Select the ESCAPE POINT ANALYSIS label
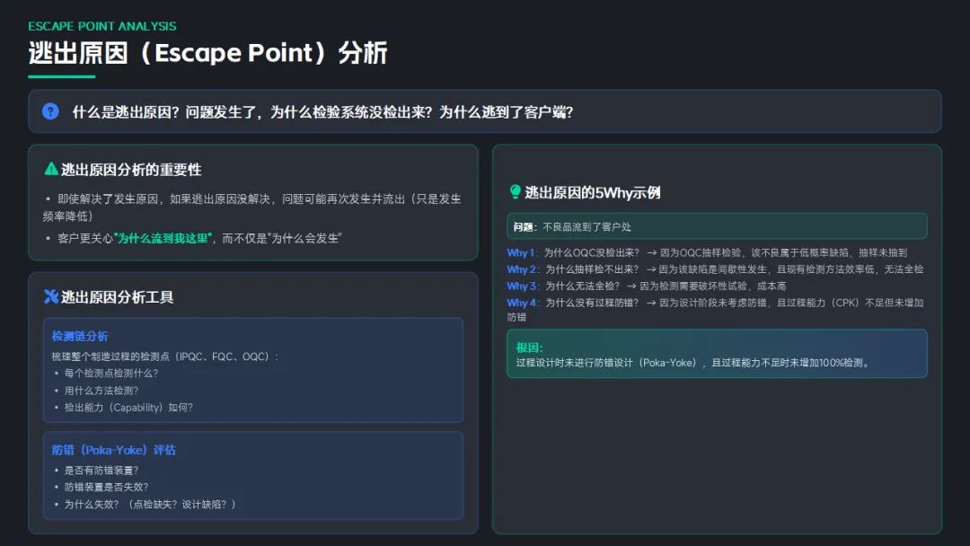970x546 pixels. pos(102,26)
